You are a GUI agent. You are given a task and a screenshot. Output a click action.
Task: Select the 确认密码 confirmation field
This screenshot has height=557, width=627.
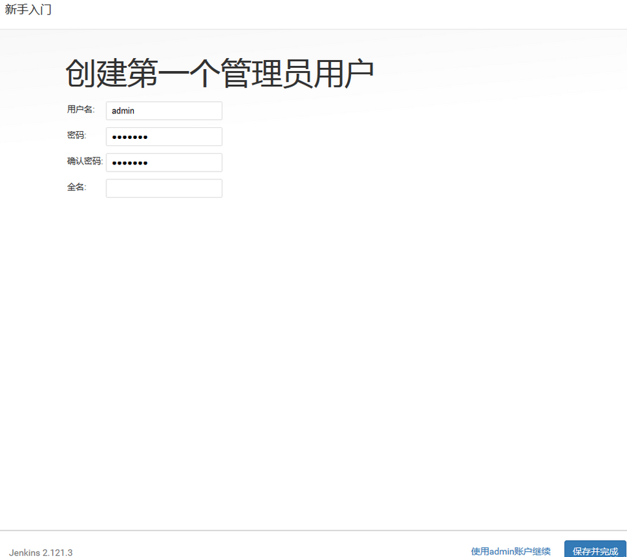[x=163, y=162]
